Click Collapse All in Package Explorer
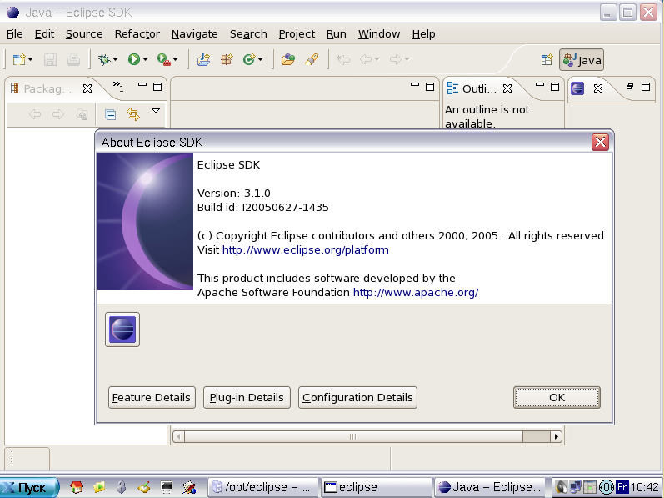Screen dimensions: 664x498 tap(110, 114)
